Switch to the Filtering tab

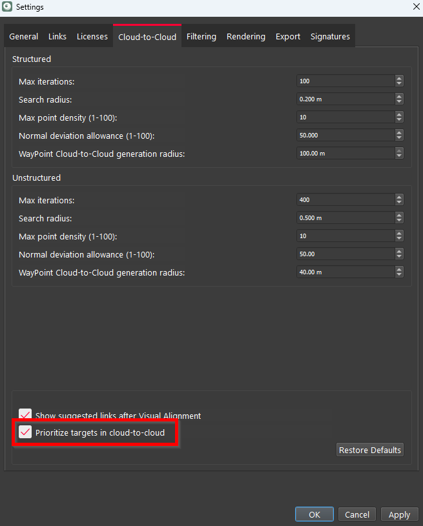point(201,37)
